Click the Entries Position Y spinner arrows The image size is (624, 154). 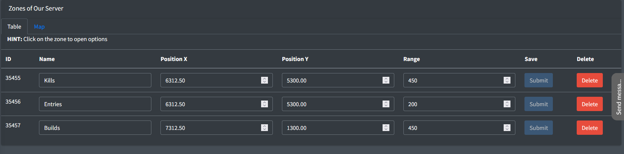(386, 104)
